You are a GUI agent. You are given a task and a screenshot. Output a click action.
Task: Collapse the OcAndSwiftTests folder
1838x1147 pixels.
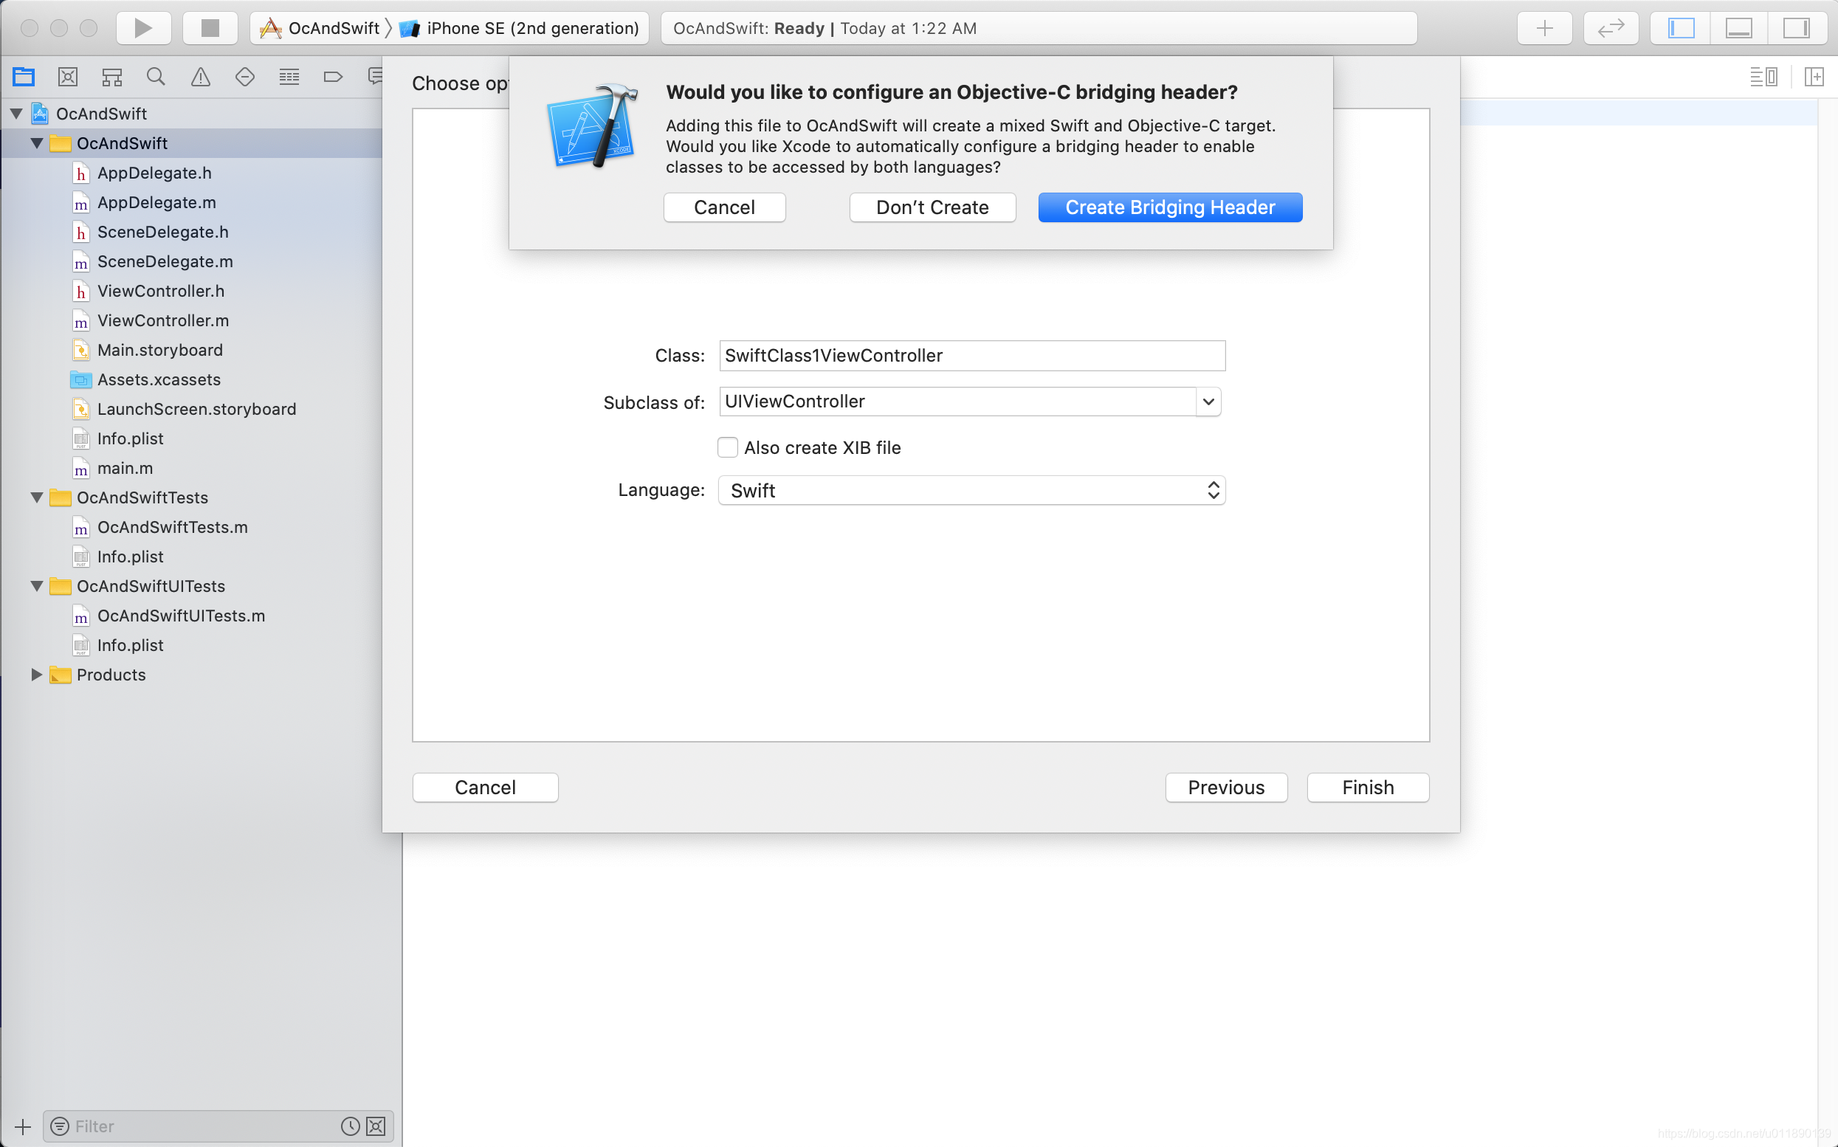coord(36,497)
